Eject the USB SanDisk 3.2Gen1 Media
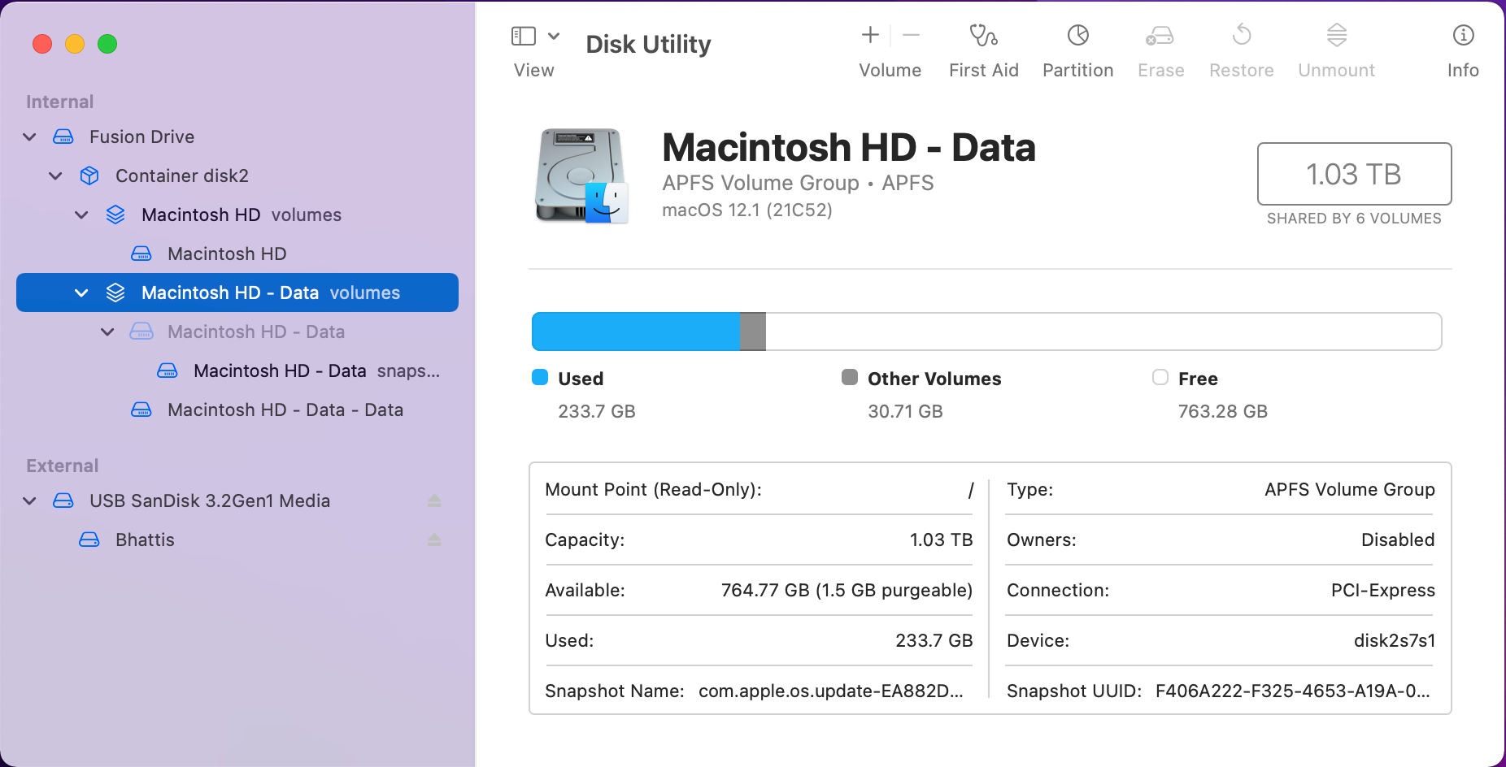This screenshot has width=1506, height=767. coord(434,500)
